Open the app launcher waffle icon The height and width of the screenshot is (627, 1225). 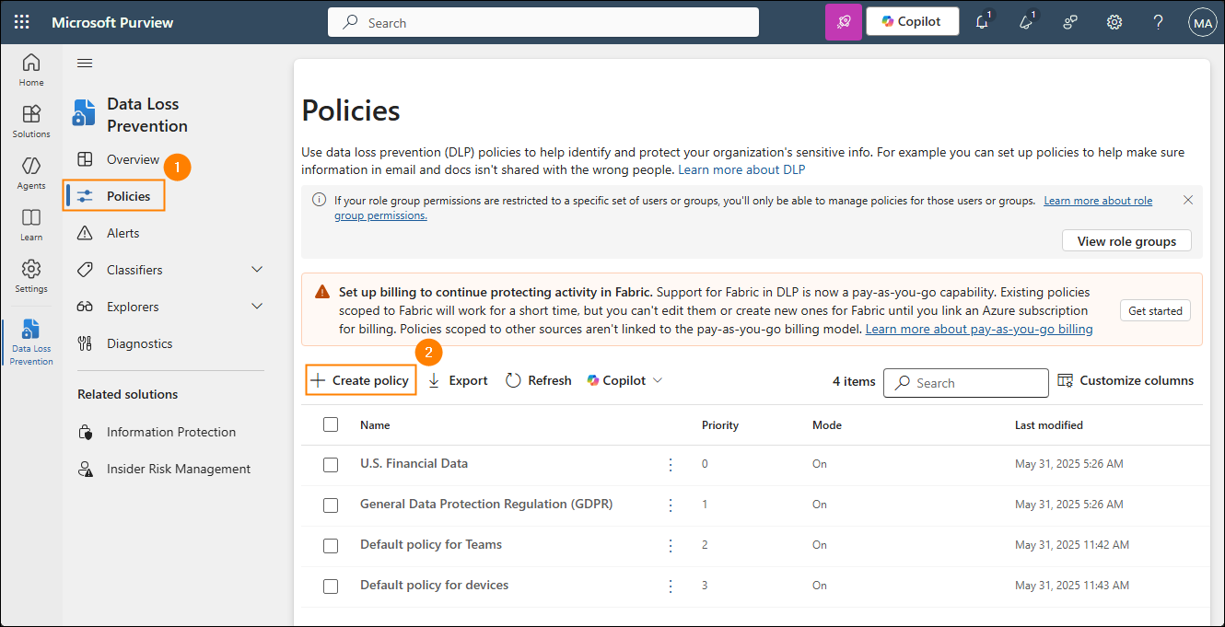pyautogui.click(x=22, y=22)
